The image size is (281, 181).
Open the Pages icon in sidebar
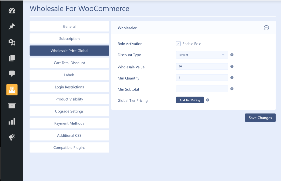click(x=12, y=58)
